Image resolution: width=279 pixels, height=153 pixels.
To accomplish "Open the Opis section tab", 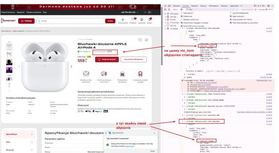I will pyautogui.click(x=19, y=142).
